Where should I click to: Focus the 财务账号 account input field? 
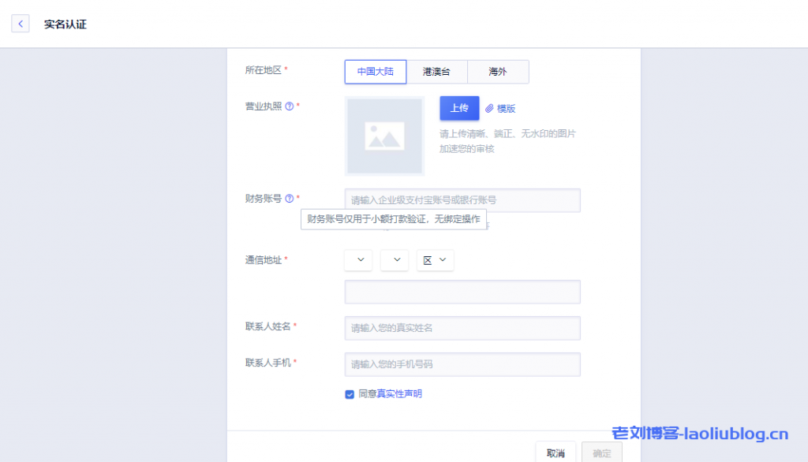(x=462, y=200)
